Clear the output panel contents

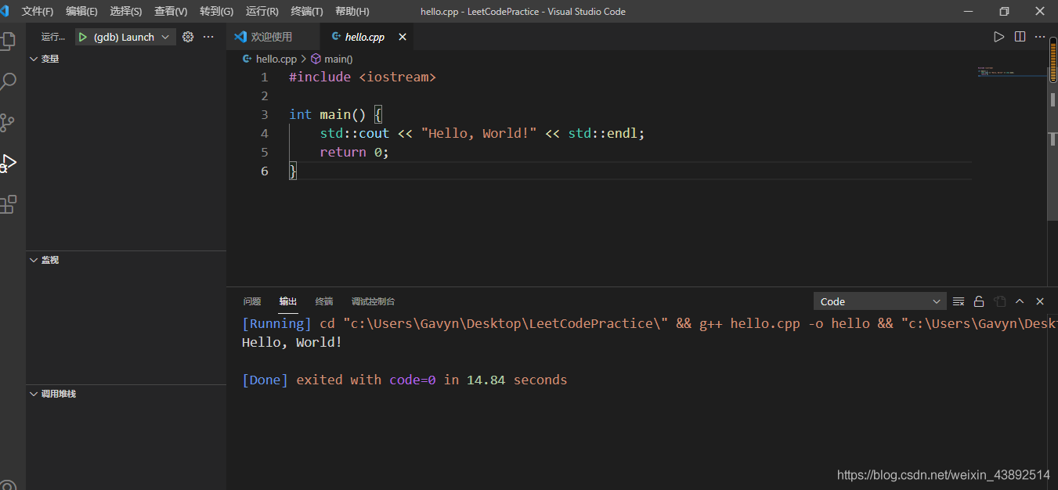click(958, 301)
